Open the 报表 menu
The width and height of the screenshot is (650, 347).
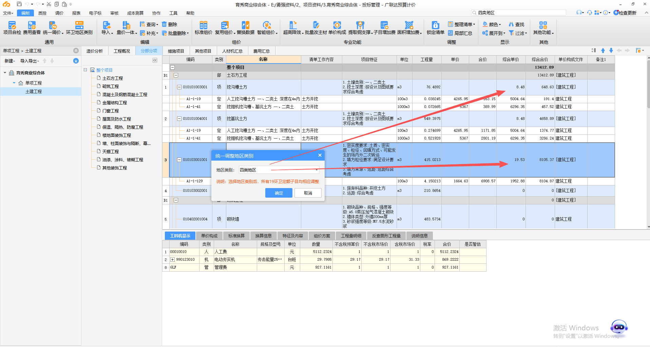(76, 13)
